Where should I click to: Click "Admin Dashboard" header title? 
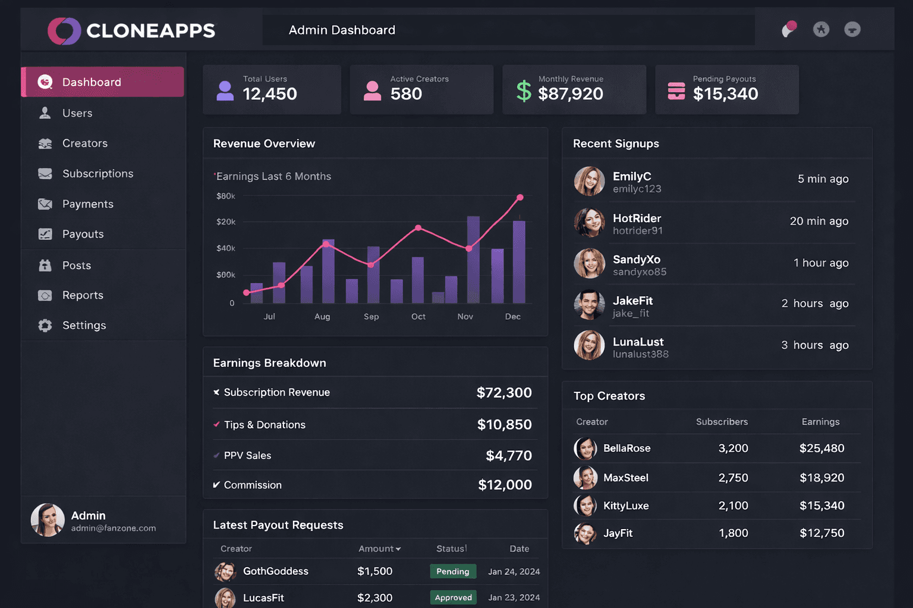click(342, 30)
